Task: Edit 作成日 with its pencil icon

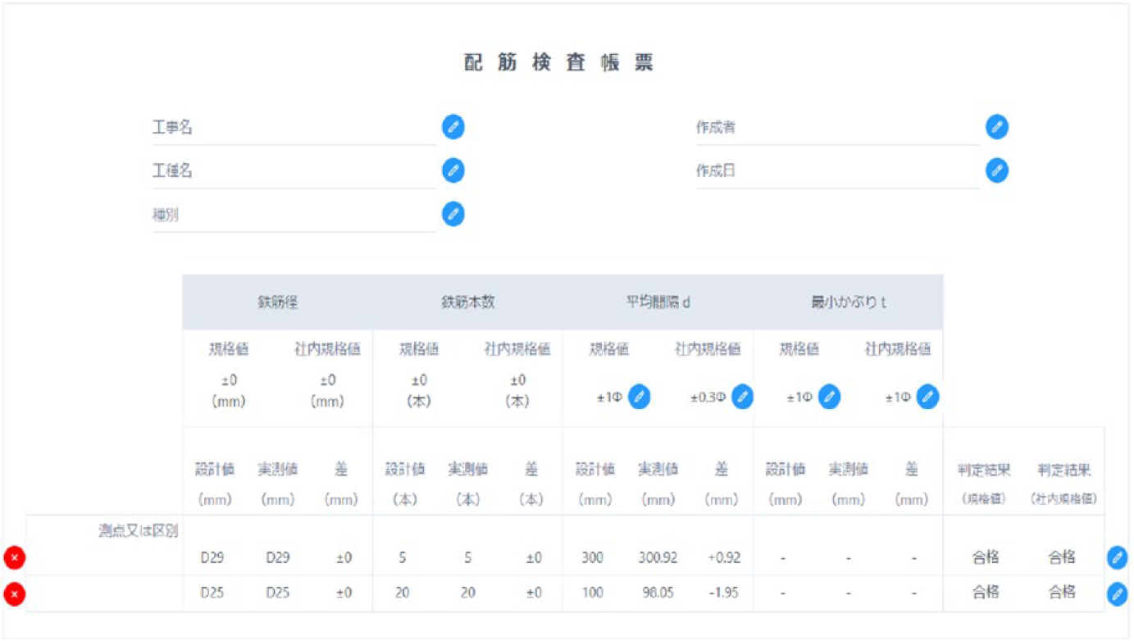Action: [997, 170]
